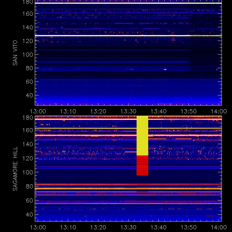Click the solid red block below the yellow gap
232x232 pixels.
(x=142, y=165)
